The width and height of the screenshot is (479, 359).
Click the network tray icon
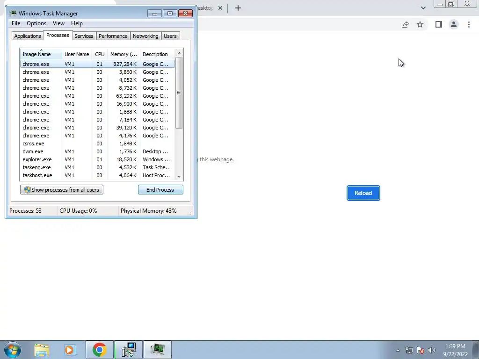pos(409,350)
